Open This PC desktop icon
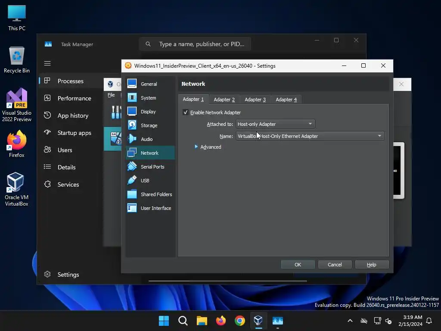Screen dimensions: 441x331 click(17, 18)
